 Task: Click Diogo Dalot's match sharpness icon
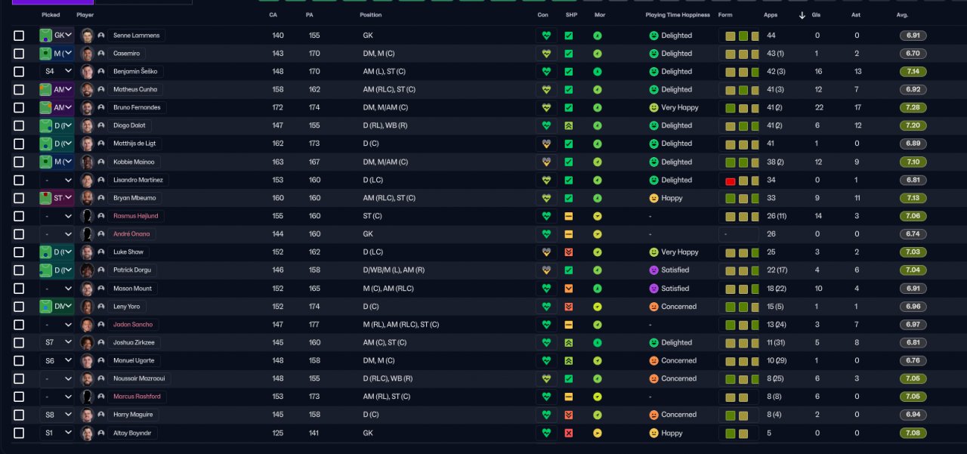(x=569, y=125)
